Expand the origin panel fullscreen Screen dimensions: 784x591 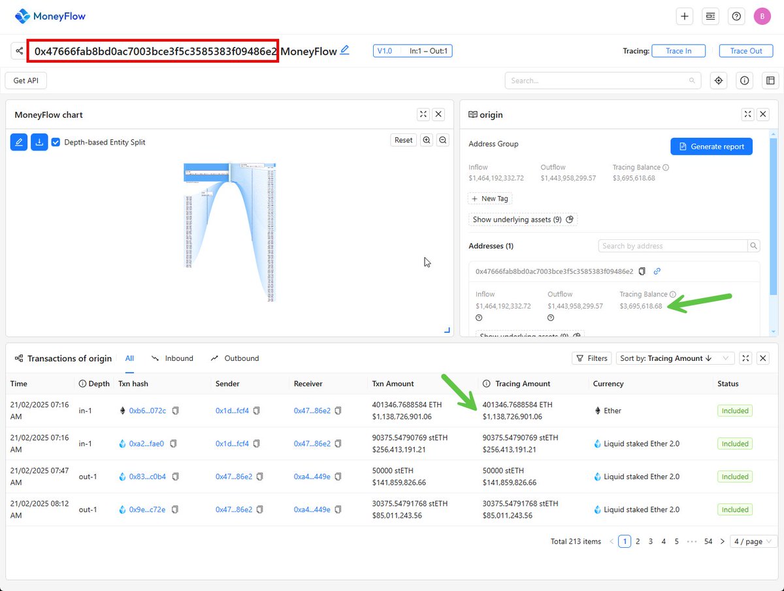click(747, 114)
